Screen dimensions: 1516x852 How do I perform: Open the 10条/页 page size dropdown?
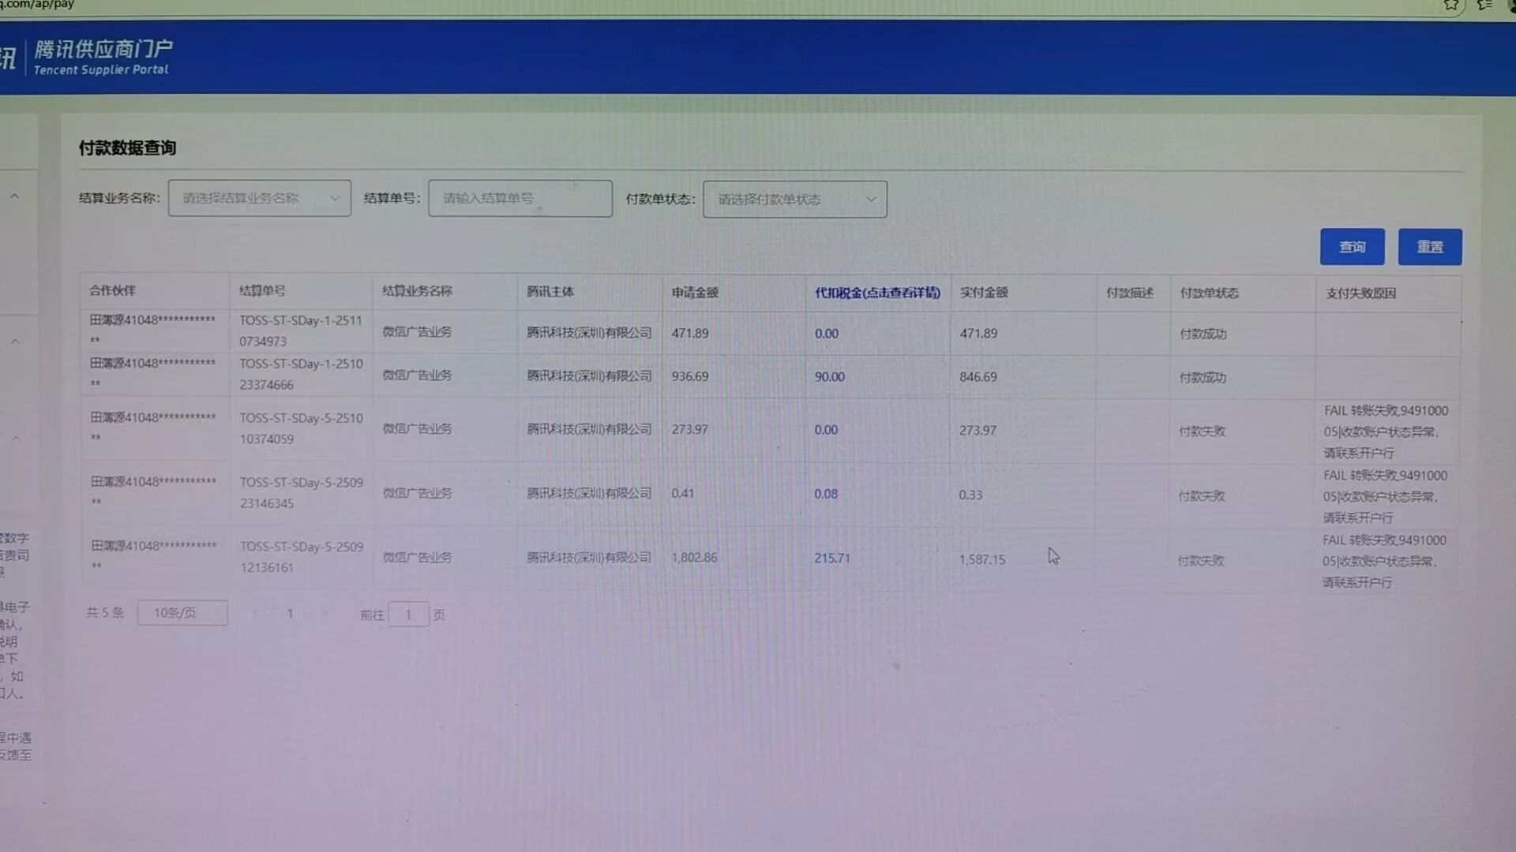(x=182, y=613)
